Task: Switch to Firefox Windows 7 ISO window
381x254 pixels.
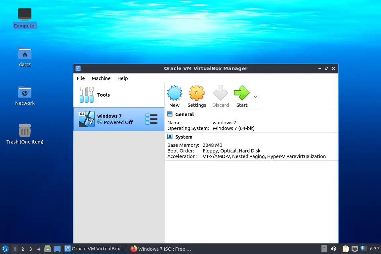Action: click(161, 249)
